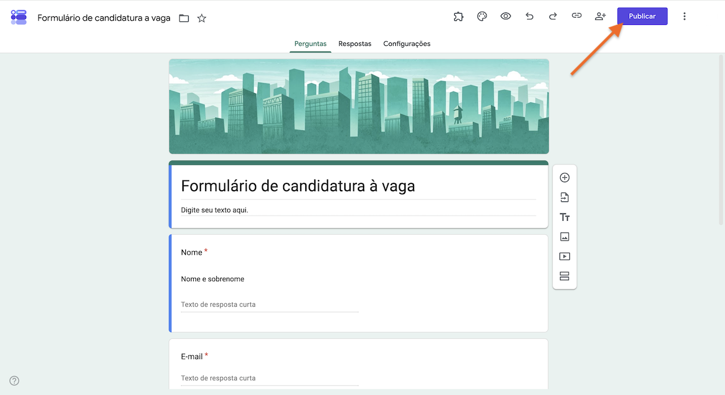Click E-mail's short answer text field
725x395 pixels.
point(270,378)
